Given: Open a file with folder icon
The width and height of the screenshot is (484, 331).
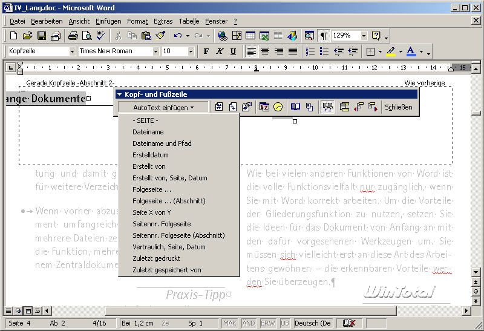Looking at the screenshot, I should click(27, 36).
